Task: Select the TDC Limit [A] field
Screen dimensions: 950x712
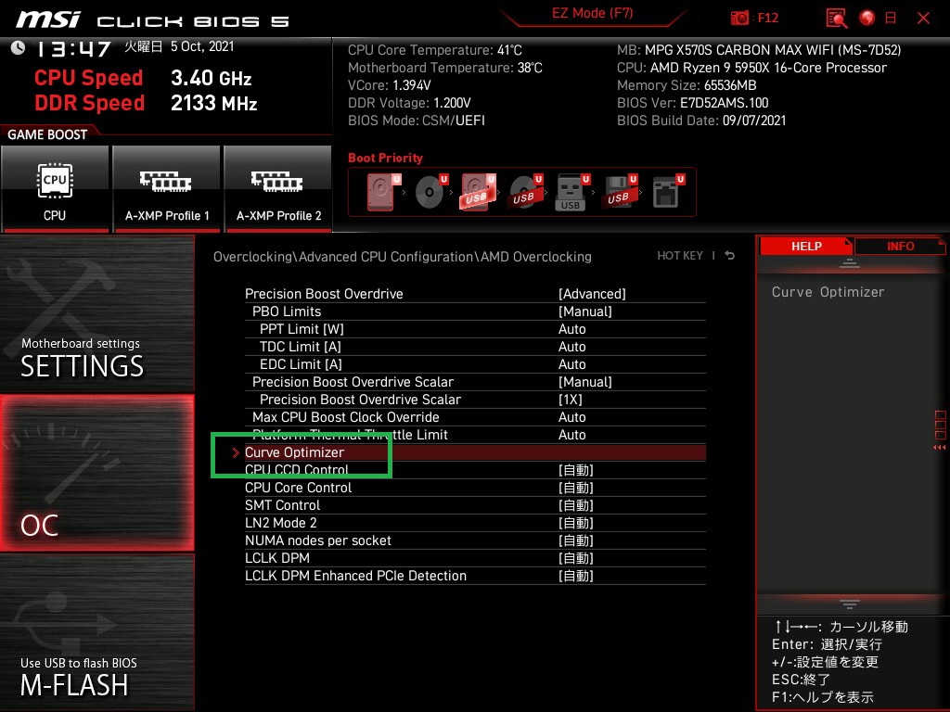Action: pyautogui.click(x=475, y=347)
